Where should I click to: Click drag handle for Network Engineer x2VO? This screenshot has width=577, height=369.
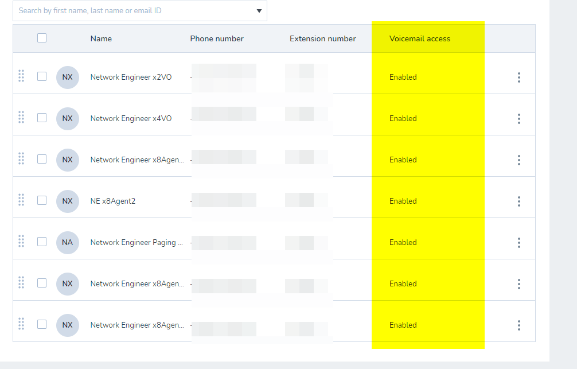(x=21, y=76)
